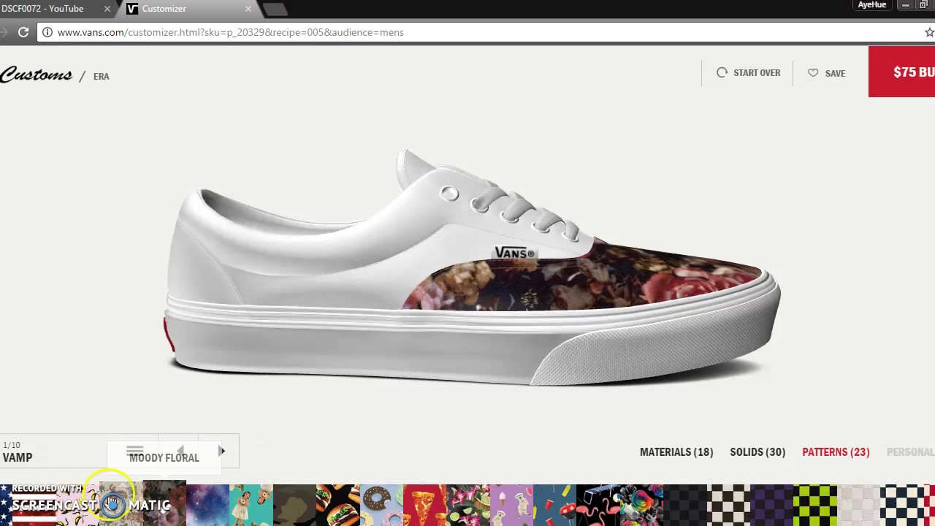The image size is (935, 526).
Task: Pick the blue red-cups pattern swatch
Action: (554, 505)
